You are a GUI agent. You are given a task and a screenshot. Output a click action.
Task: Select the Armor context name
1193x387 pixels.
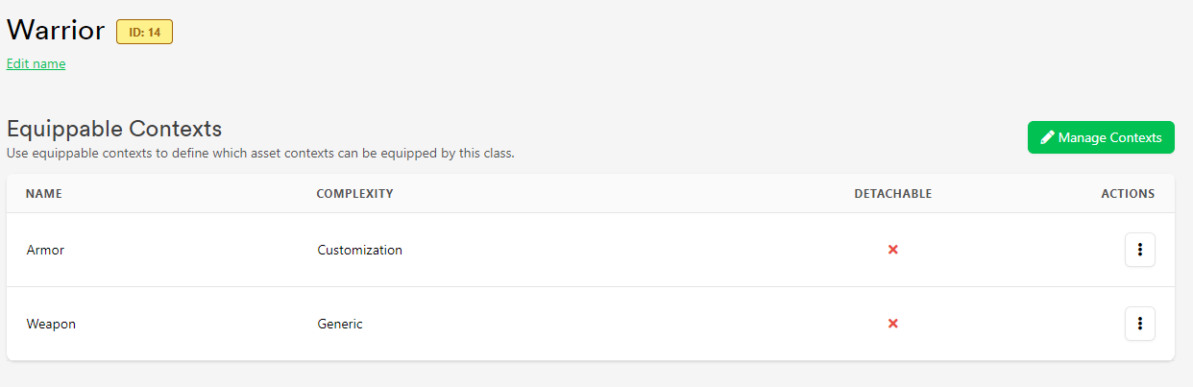click(45, 250)
